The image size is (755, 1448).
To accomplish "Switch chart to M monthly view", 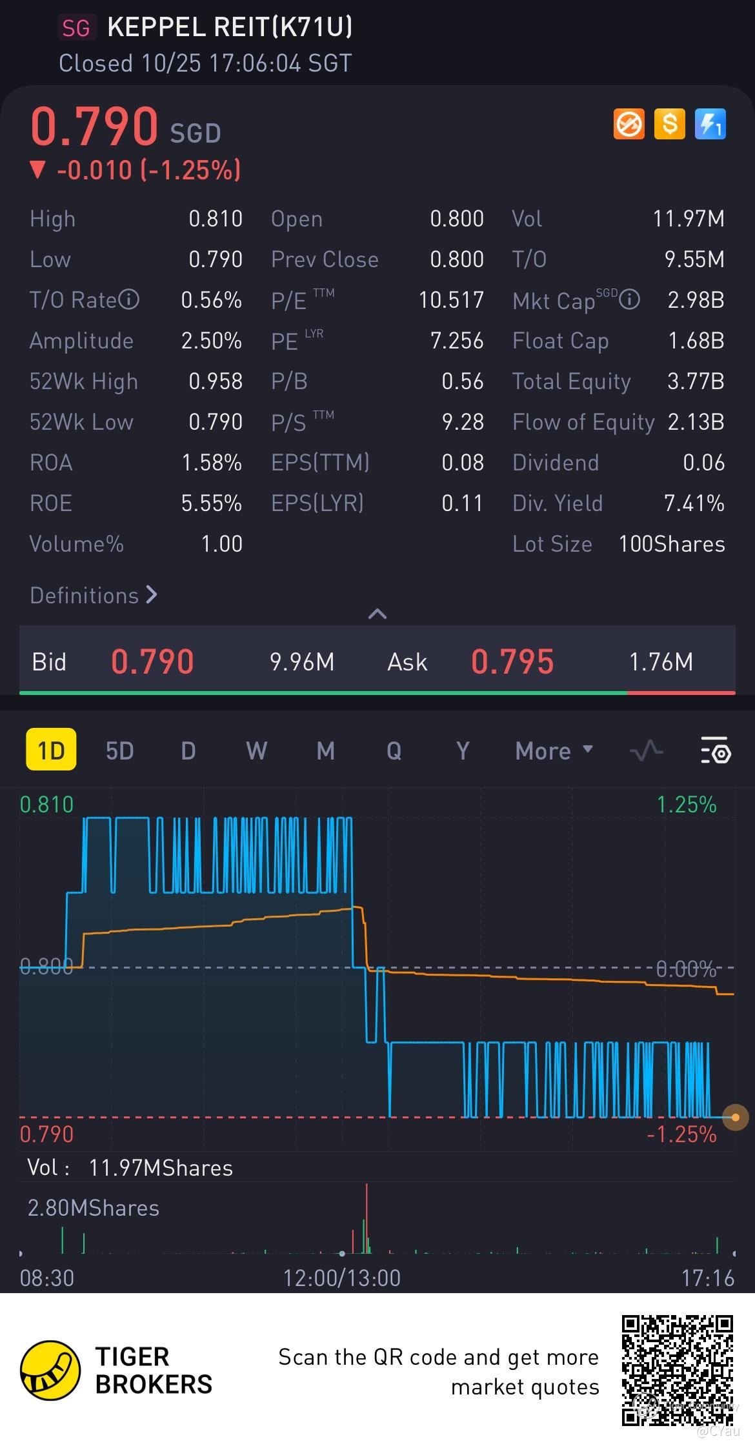I will tap(325, 750).
